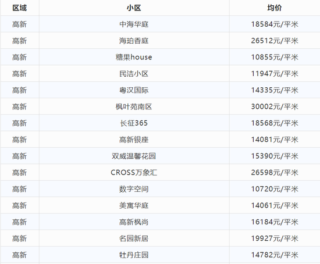Viewport: 320px width, 264px height.
Task: Click the price 11947元/平米
Action: pyautogui.click(x=275, y=74)
